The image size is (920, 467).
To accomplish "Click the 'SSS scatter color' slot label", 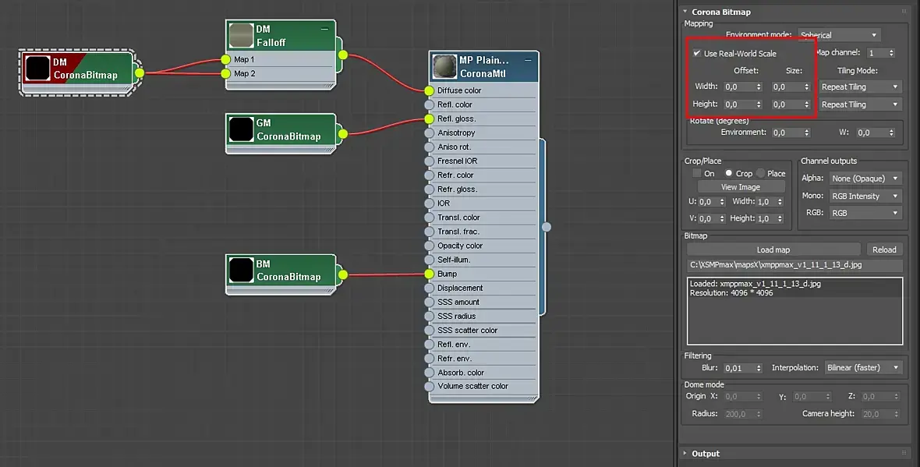I will pos(467,331).
